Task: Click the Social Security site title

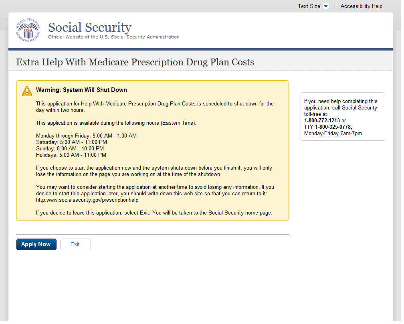Action: click(89, 27)
